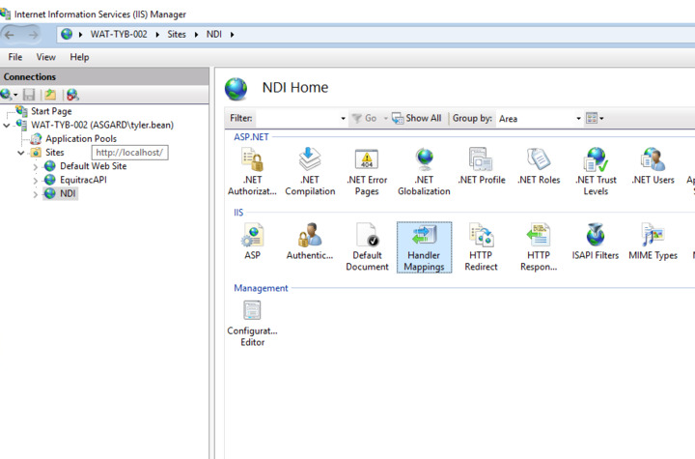
Task: Select Sites node in tree
Action: 54,153
